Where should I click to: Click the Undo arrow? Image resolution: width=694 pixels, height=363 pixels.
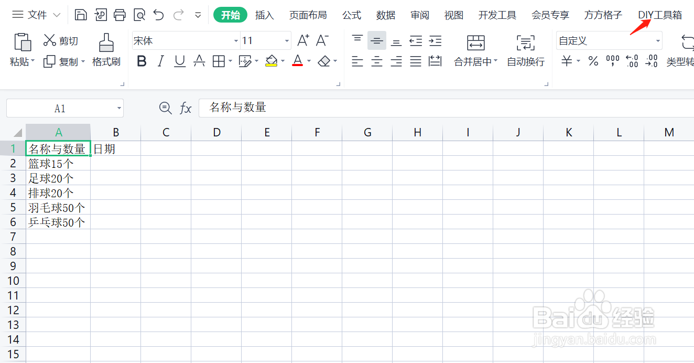(159, 15)
